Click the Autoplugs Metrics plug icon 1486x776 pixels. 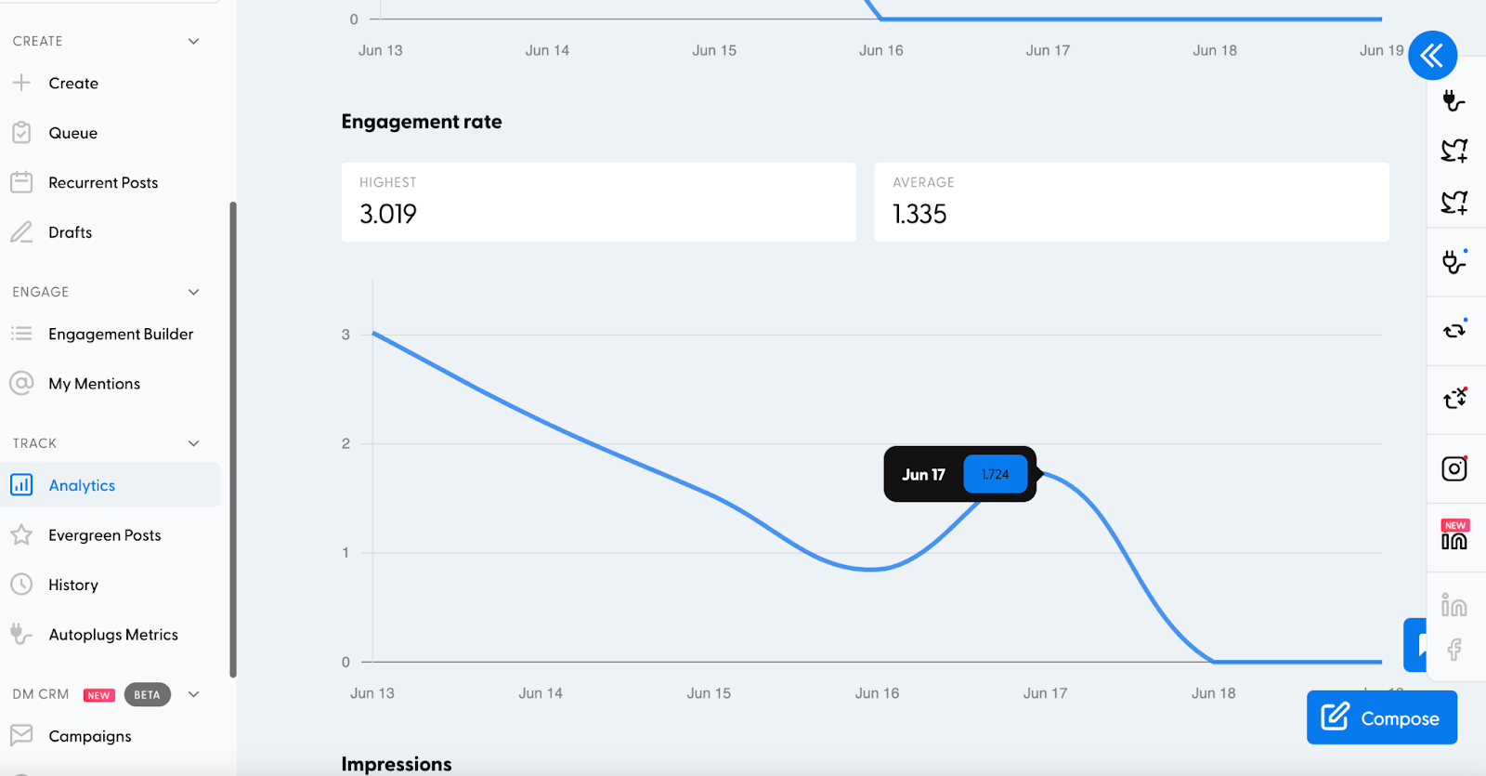point(21,635)
